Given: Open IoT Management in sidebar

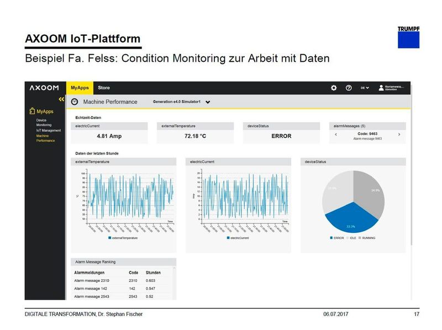Looking at the screenshot, I should click(x=49, y=130).
